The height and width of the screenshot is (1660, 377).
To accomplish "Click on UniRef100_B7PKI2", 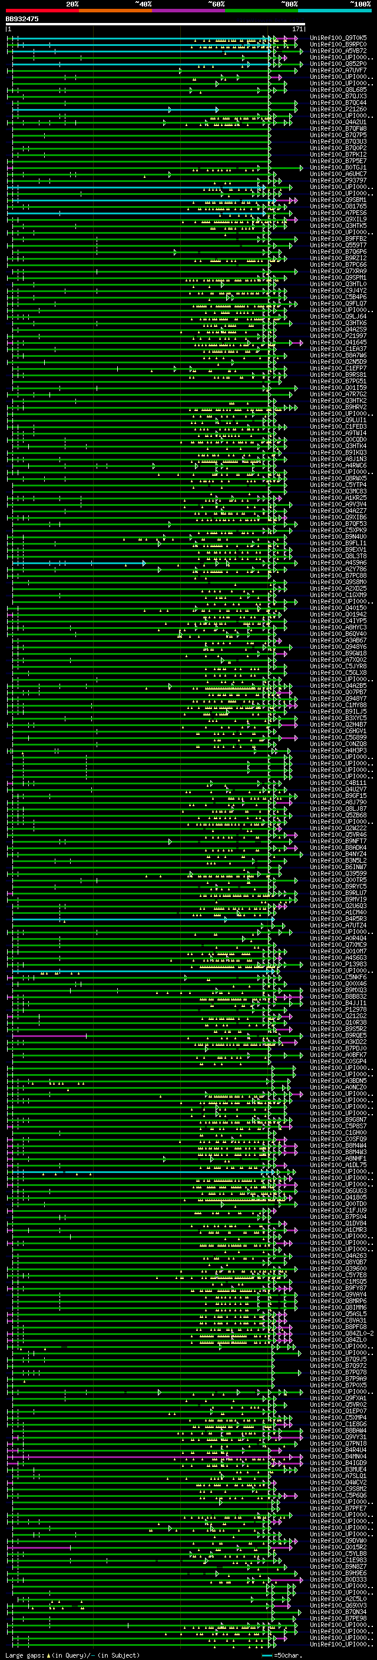I will click(x=338, y=155).
